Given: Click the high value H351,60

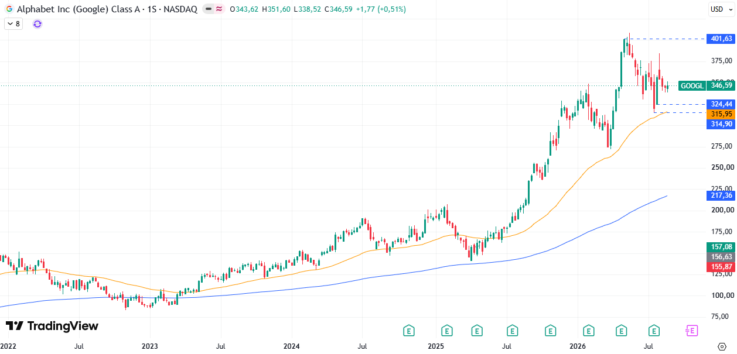Looking at the screenshot, I should pyautogui.click(x=275, y=9).
